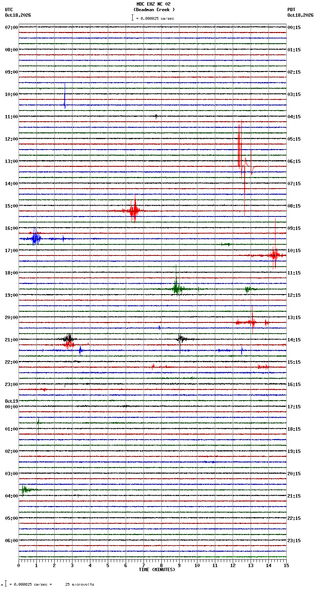
Task: Click the 21:00 UTC time label
Action: (x=12, y=340)
